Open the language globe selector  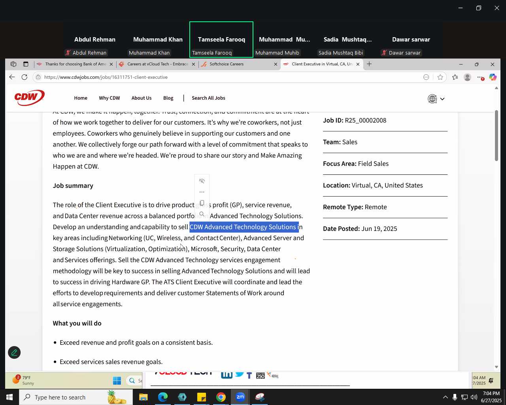tap(436, 99)
